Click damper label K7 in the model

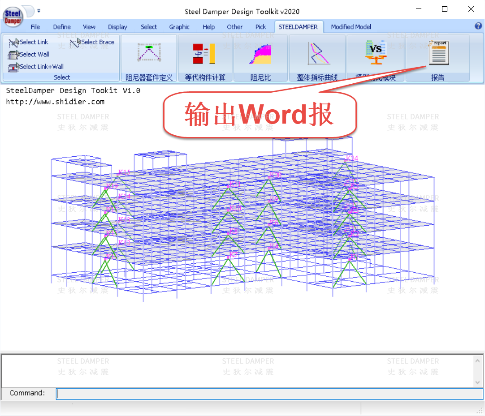pos(233,255)
